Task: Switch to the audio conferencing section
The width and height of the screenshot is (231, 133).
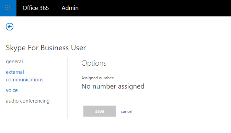Action: pos(28,101)
